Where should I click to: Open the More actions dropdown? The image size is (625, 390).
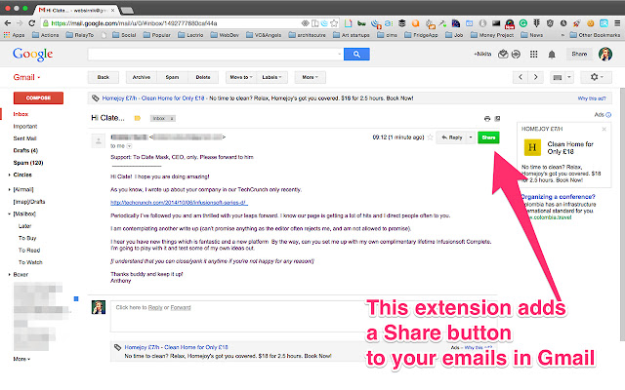click(311, 77)
